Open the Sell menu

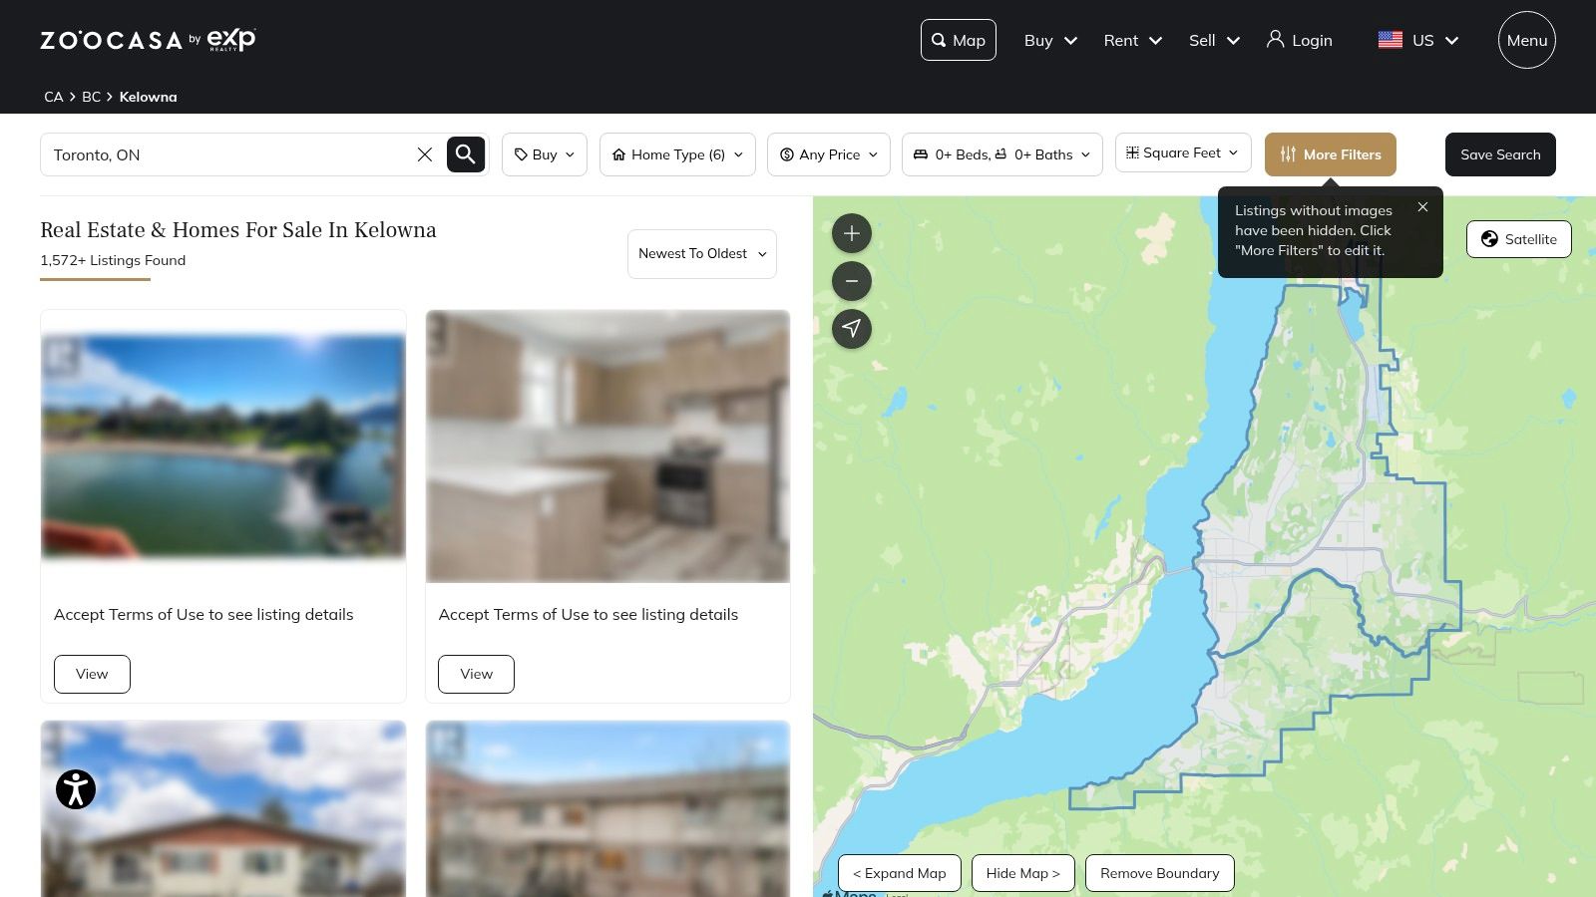point(1214,40)
